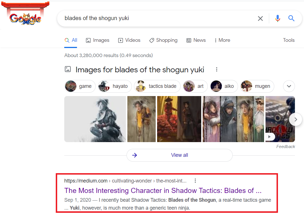The height and width of the screenshot is (213, 304).
Task: Click the Sep 1, 2020 result snippet
Action: tap(168, 204)
